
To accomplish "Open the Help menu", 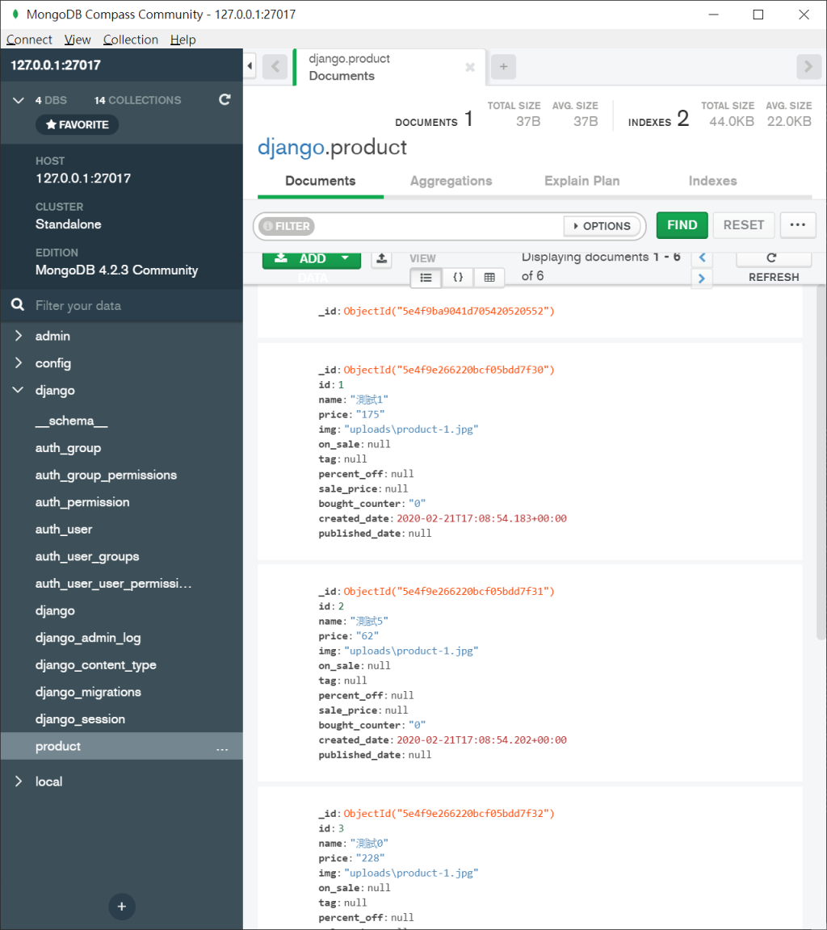I will pos(183,40).
